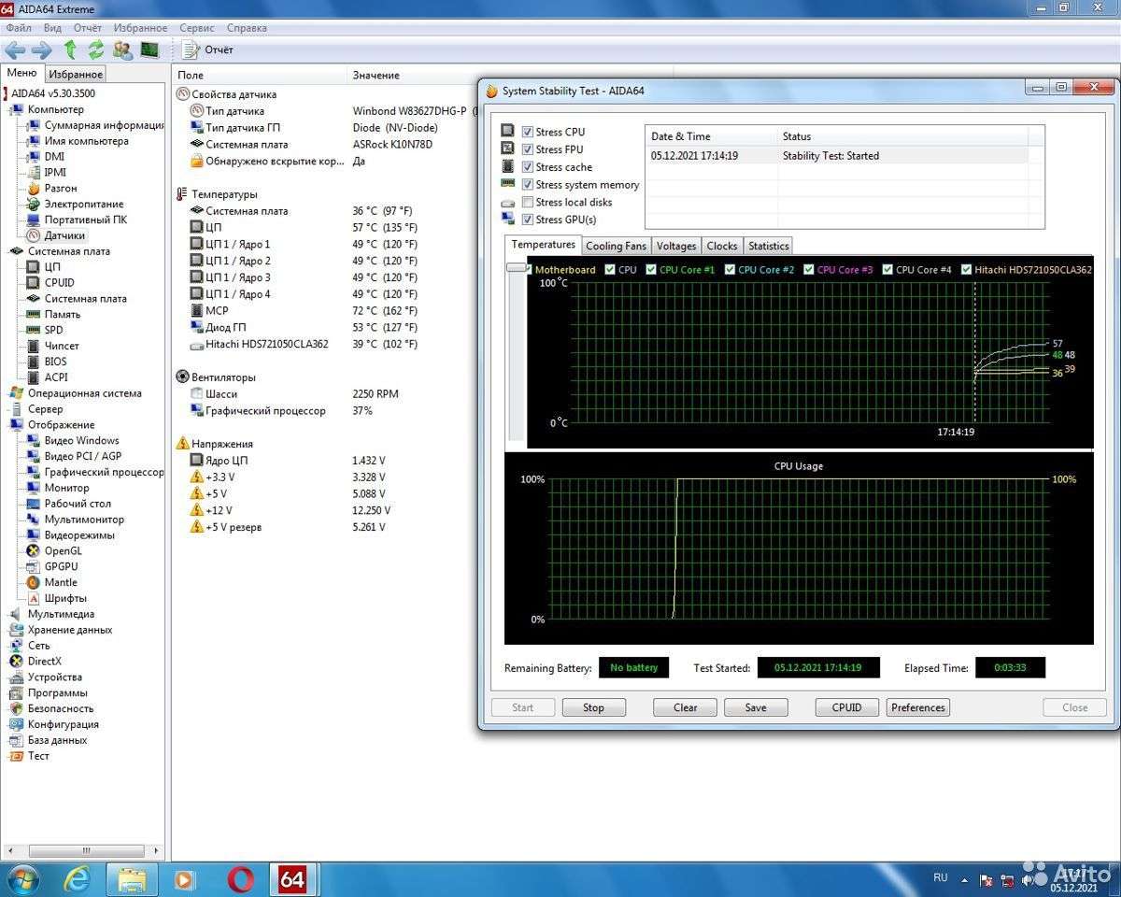Click the Mantle icon in the tree
Screen dimensions: 1121x897
[34, 582]
